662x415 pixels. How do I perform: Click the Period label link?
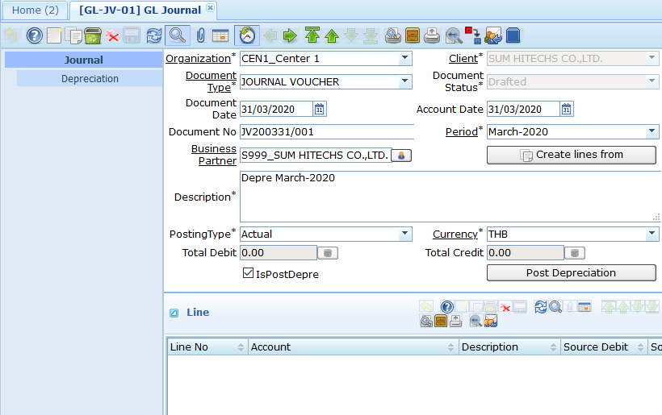click(462, 132)
